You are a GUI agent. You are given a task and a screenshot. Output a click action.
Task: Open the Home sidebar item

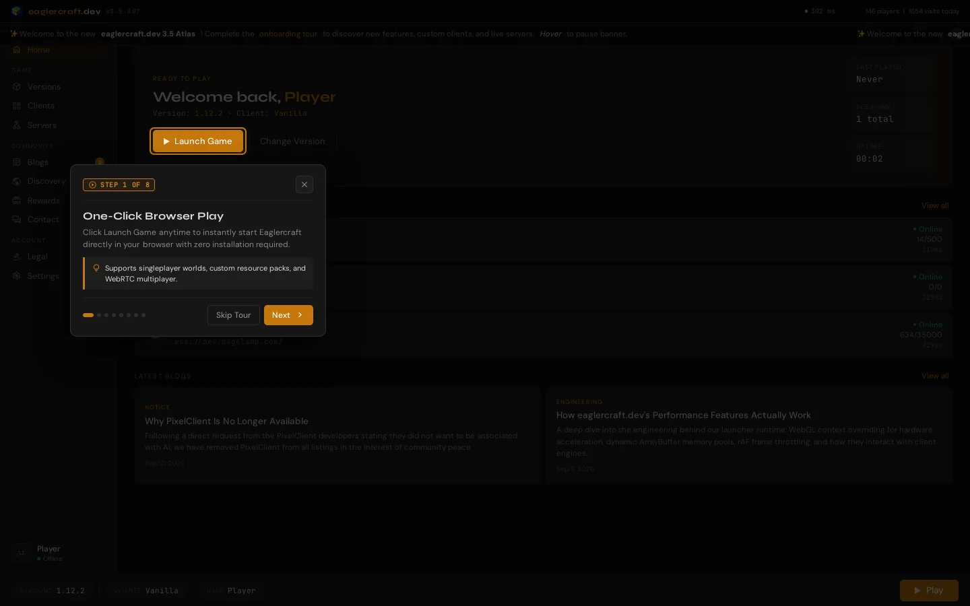pyautogui.click(x=59, y=50)
